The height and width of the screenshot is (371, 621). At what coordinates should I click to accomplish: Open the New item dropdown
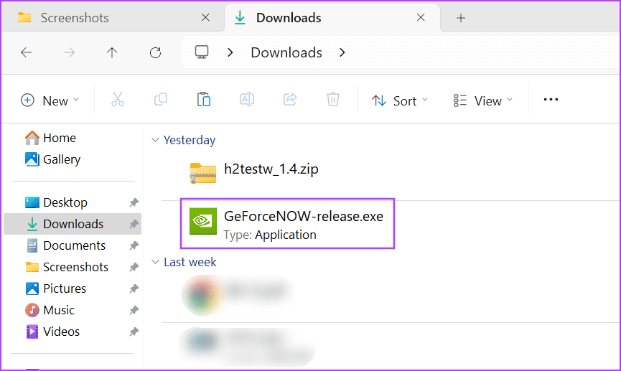(50, 100)
